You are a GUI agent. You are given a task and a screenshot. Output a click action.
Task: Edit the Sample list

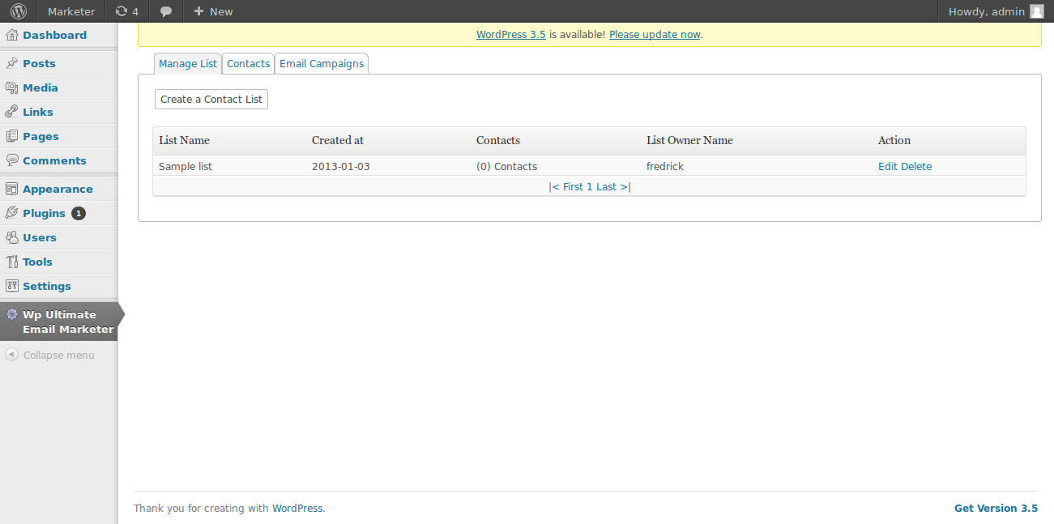click(888, 166)
